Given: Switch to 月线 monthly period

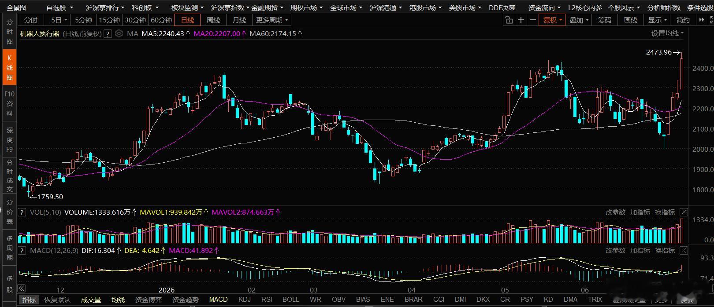Looking at the screenshot, I should [239, 20].
